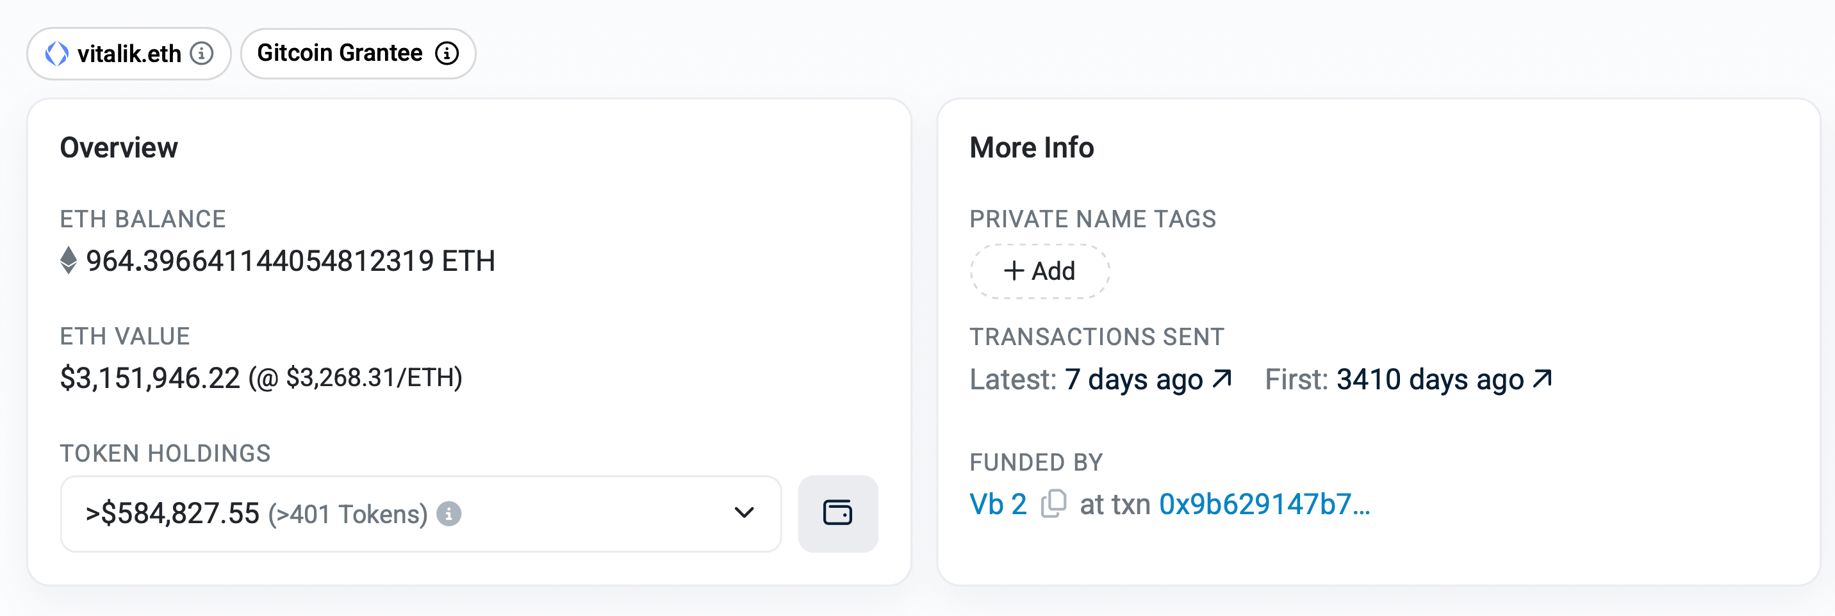The image size is (1835, 616).
Task: Click the token holdings info icon
Action: click(448, 514)
